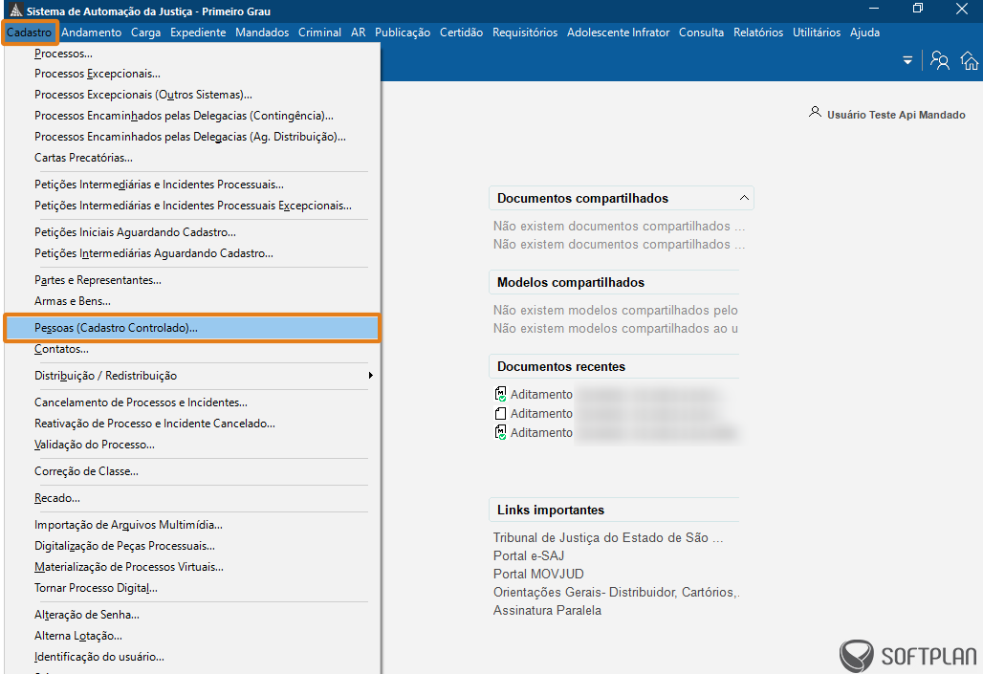Viewport: 983px width, 674px height.
Task: Click the user profile icon beside Usuário Teste
Action: point(815,112)
